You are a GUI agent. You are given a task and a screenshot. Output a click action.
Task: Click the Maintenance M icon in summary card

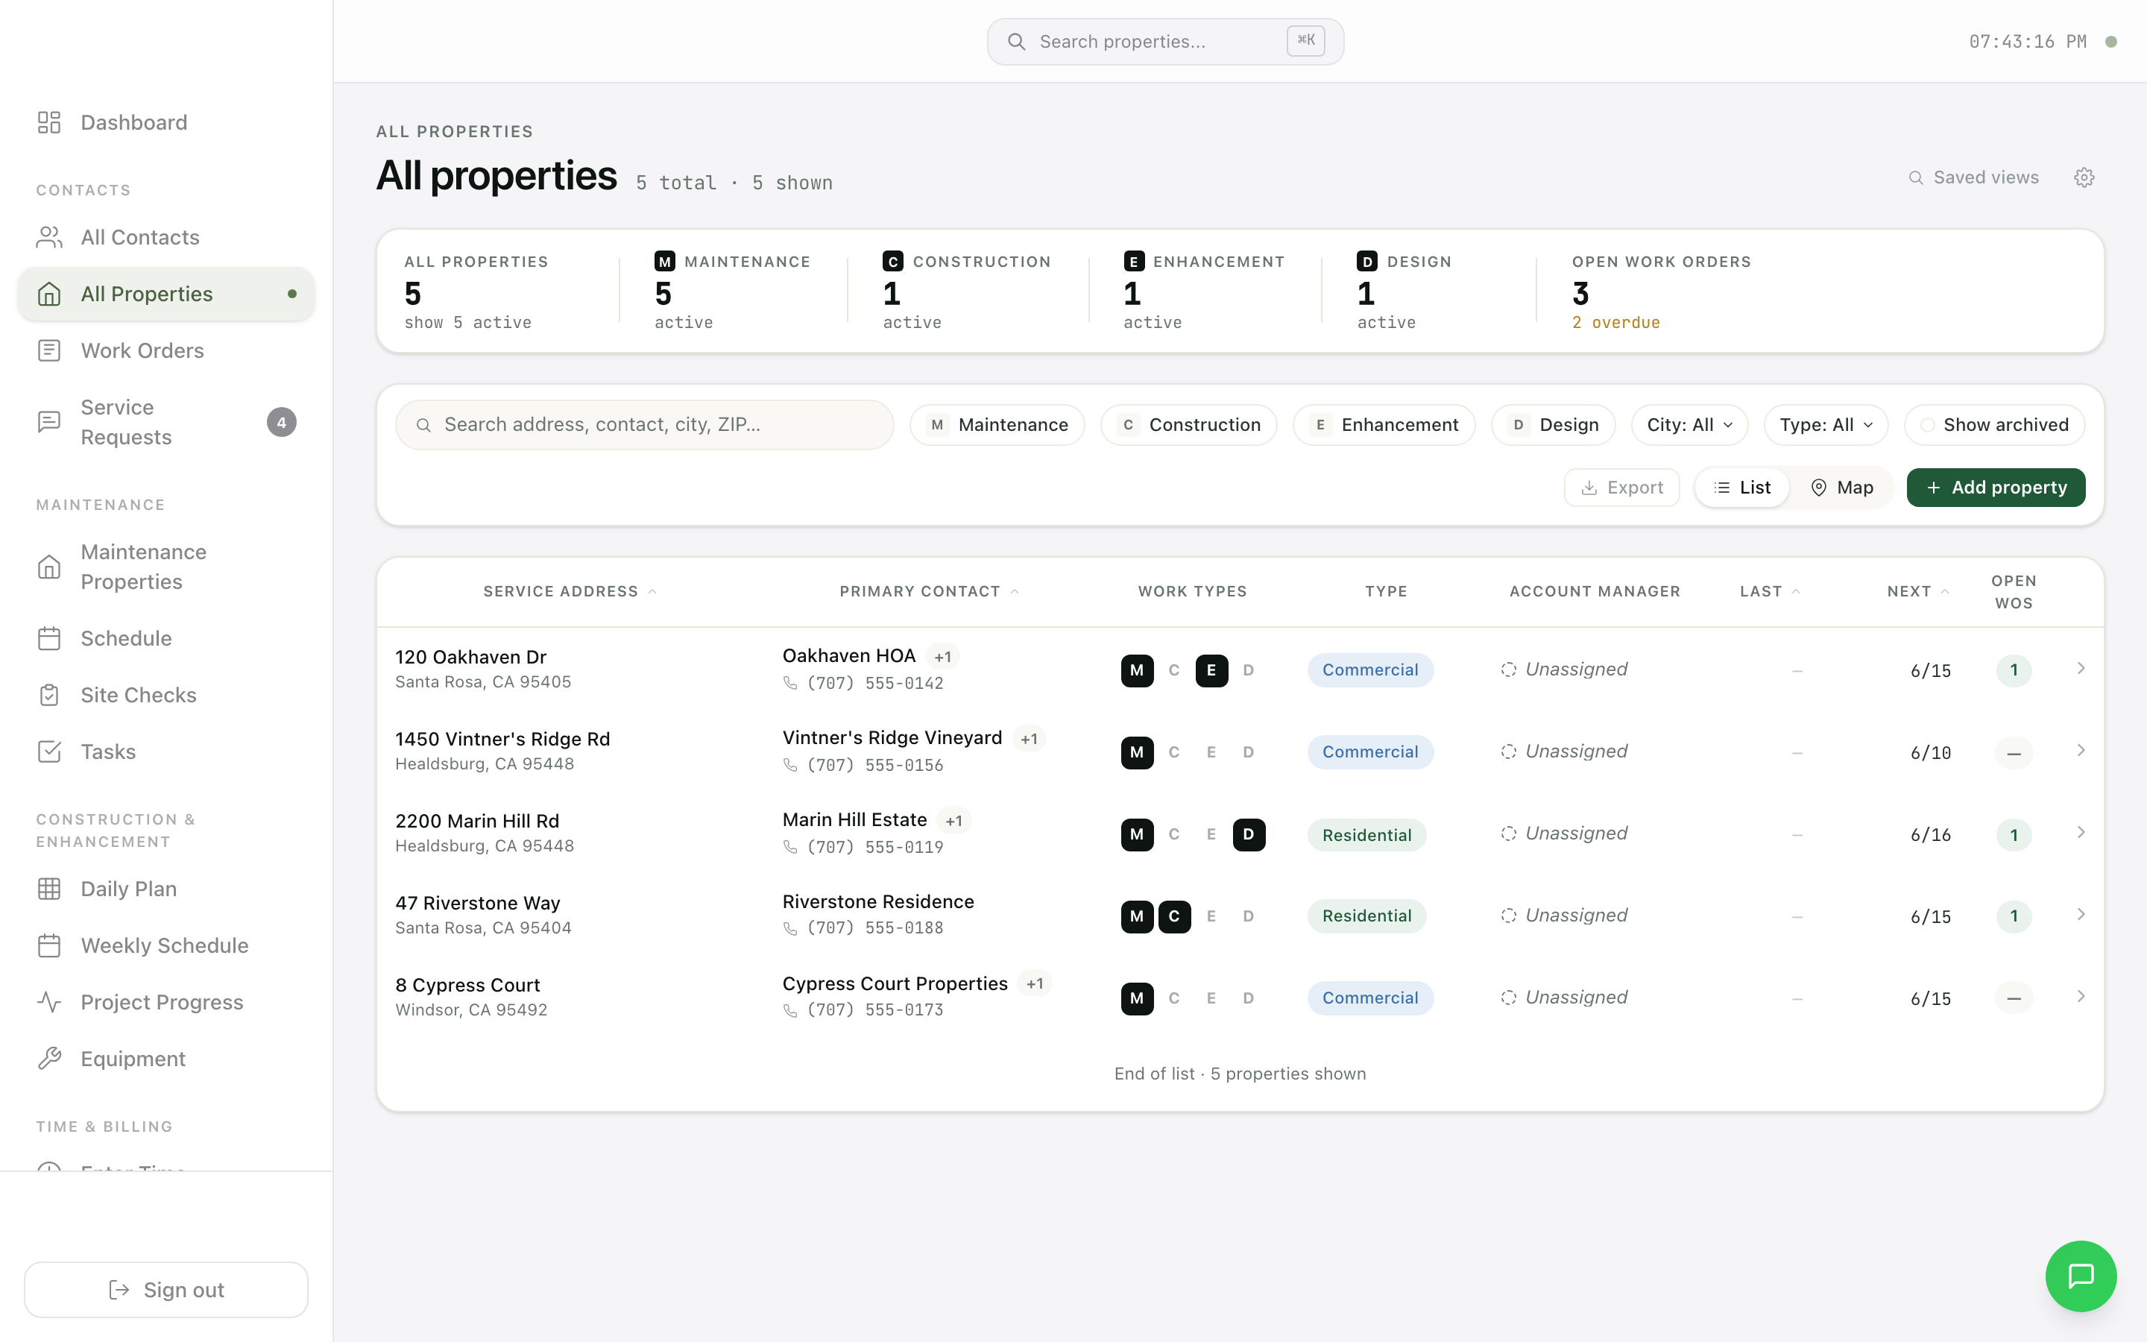tap(664, 261)
